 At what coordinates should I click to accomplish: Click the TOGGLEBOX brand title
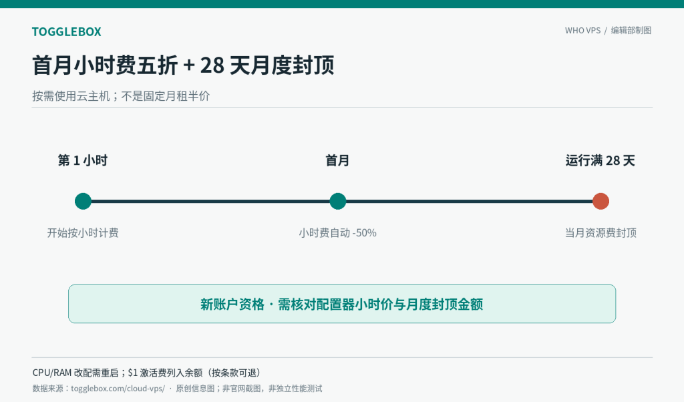[66, 32]
